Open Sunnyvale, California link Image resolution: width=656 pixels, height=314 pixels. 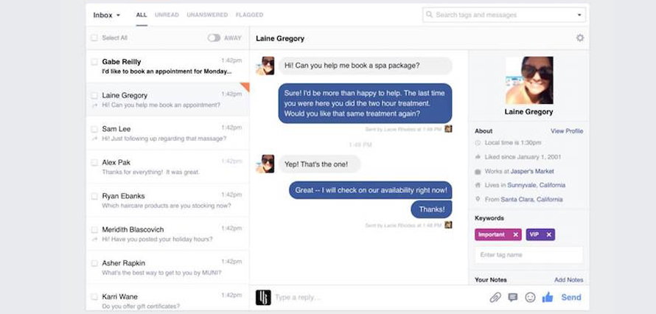(x=537, y=185)
